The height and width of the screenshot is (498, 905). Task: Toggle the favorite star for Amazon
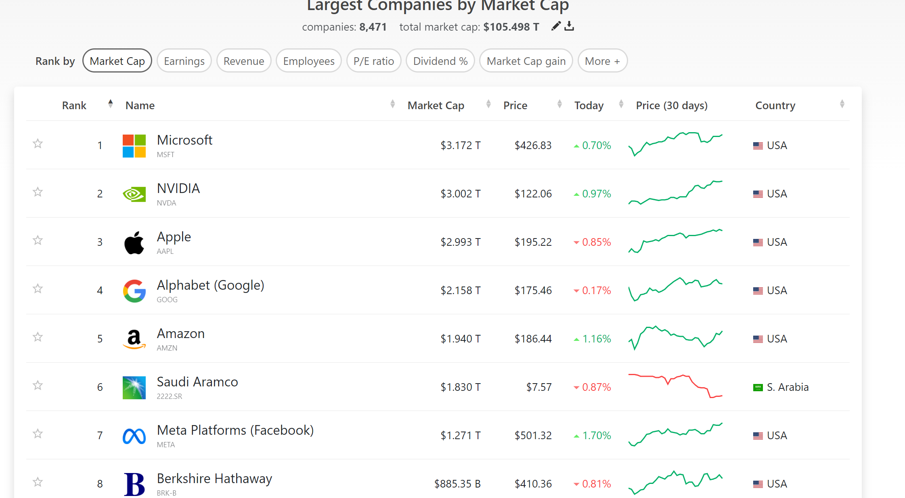38,337
